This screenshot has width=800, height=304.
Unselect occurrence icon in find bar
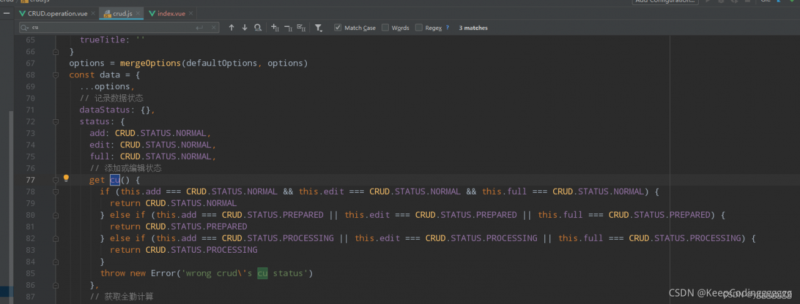(x=288, y=27)
